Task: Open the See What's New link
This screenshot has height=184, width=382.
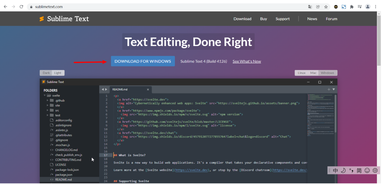Action: tap(247, 61)
